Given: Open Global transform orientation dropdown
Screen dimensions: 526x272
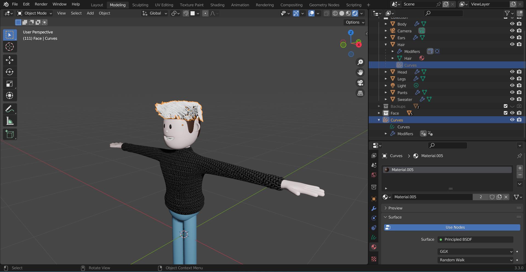Looking at the screenshot, I should [x=155, y=13].
